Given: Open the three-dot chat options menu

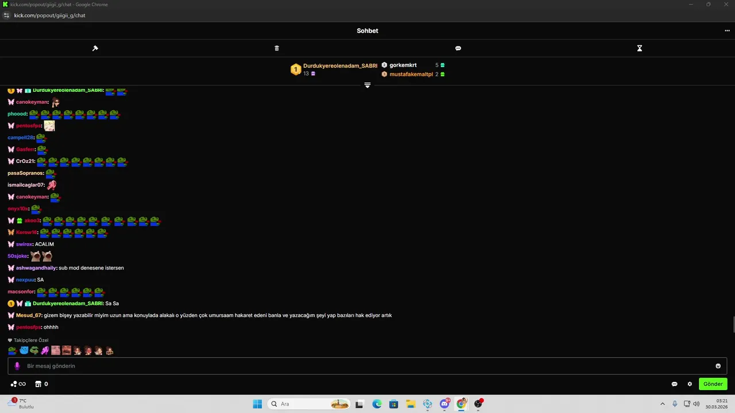Looking at the screenshot, I should click(727, 31).
